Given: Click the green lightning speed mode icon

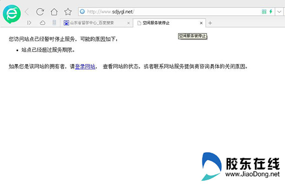Looking at the screenshot, I should 271,11.
